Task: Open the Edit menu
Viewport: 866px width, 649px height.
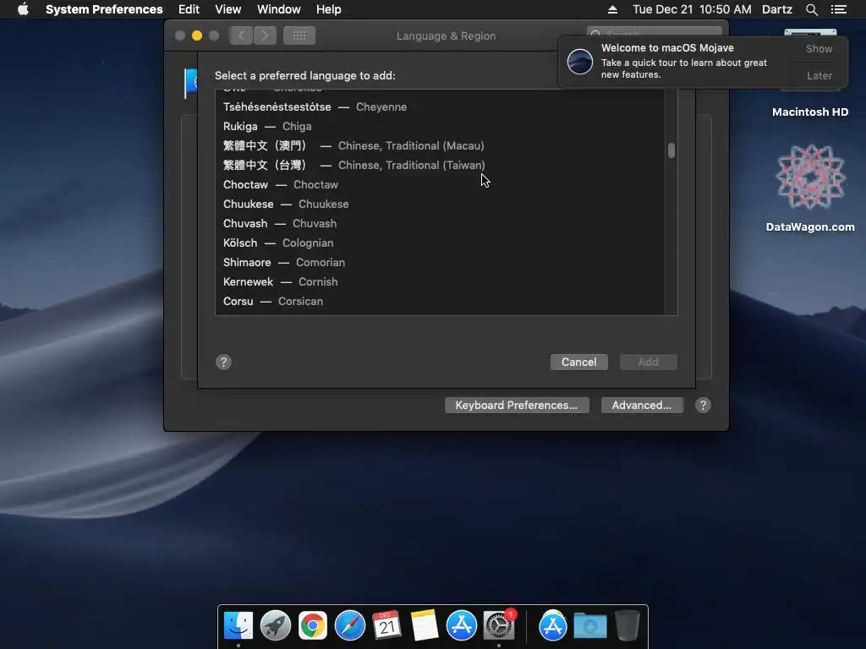Action: click(189, 9)
